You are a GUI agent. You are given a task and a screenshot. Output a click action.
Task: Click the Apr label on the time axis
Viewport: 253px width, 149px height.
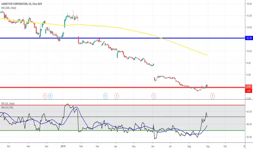click(x=116, y=146)
